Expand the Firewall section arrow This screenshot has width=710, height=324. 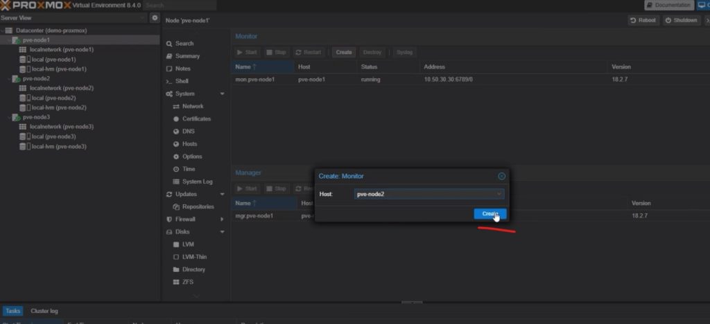click(x=223, y=219)
